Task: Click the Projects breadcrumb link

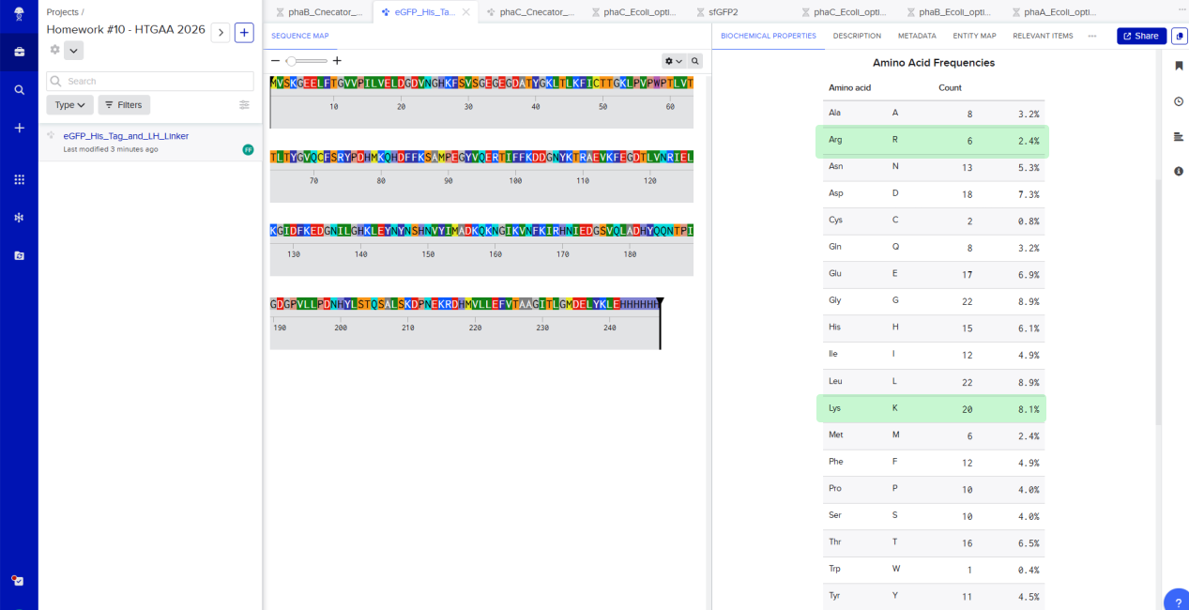Action: [x=62, y=12]
